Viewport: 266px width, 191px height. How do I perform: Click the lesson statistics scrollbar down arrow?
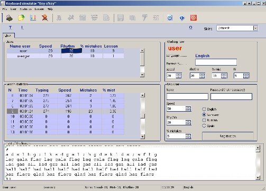143,137
